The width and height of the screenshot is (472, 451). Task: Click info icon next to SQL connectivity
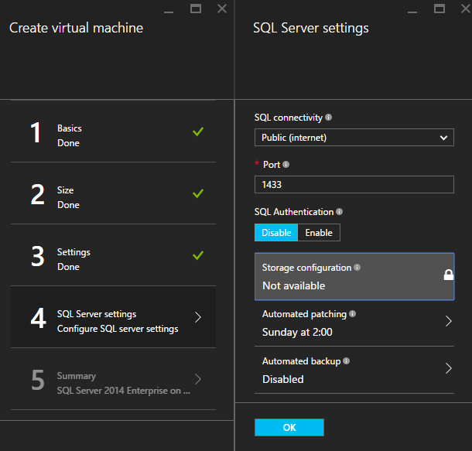coord(329,118)
